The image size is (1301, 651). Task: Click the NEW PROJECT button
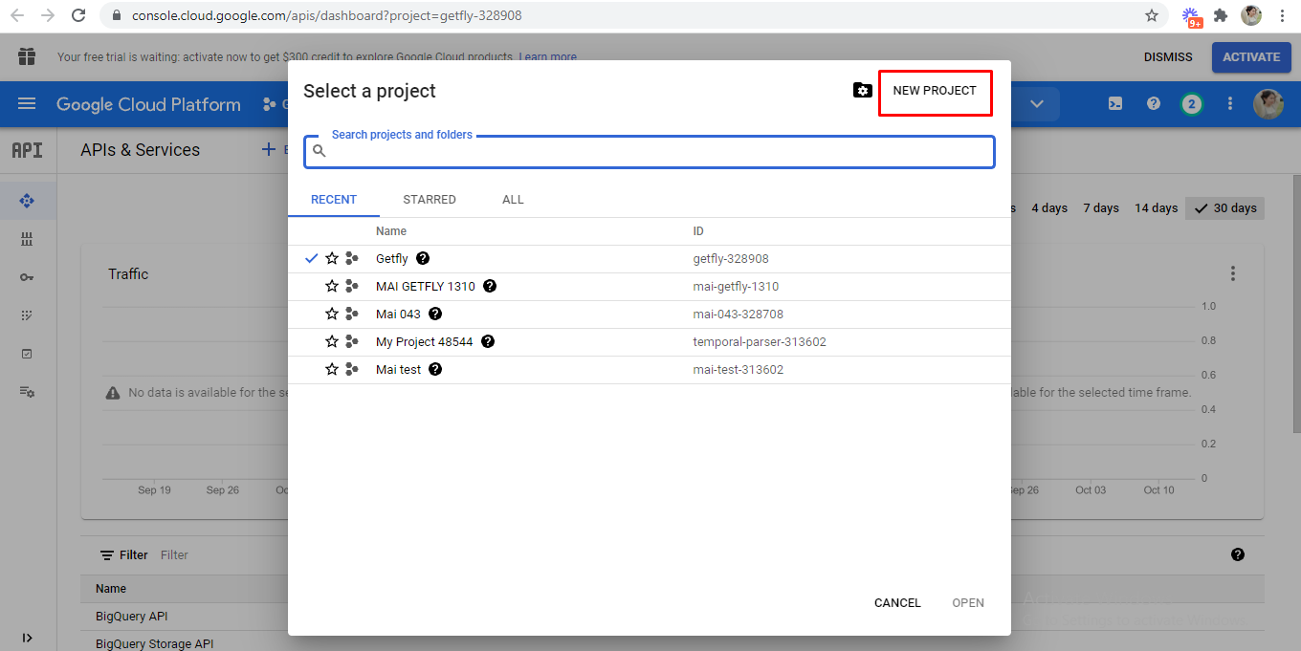tap(935, 92)
